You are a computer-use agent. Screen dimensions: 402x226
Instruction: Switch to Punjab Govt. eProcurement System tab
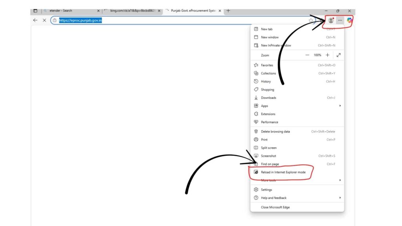193,11
